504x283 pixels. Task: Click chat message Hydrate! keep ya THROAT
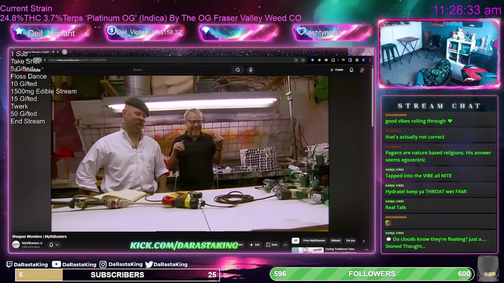point(426,191)
